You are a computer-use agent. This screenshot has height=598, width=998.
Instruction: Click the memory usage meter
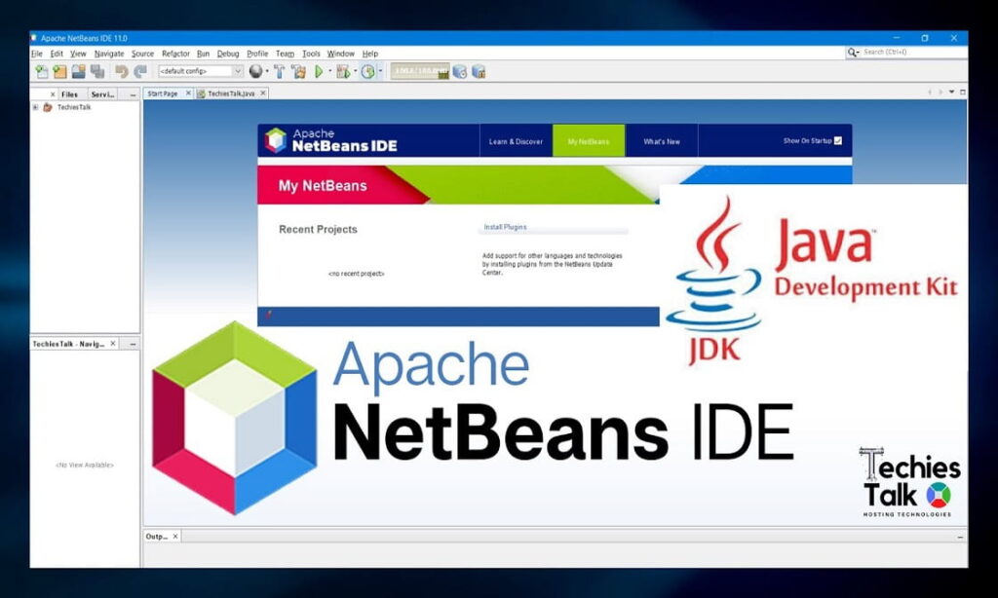419,71
